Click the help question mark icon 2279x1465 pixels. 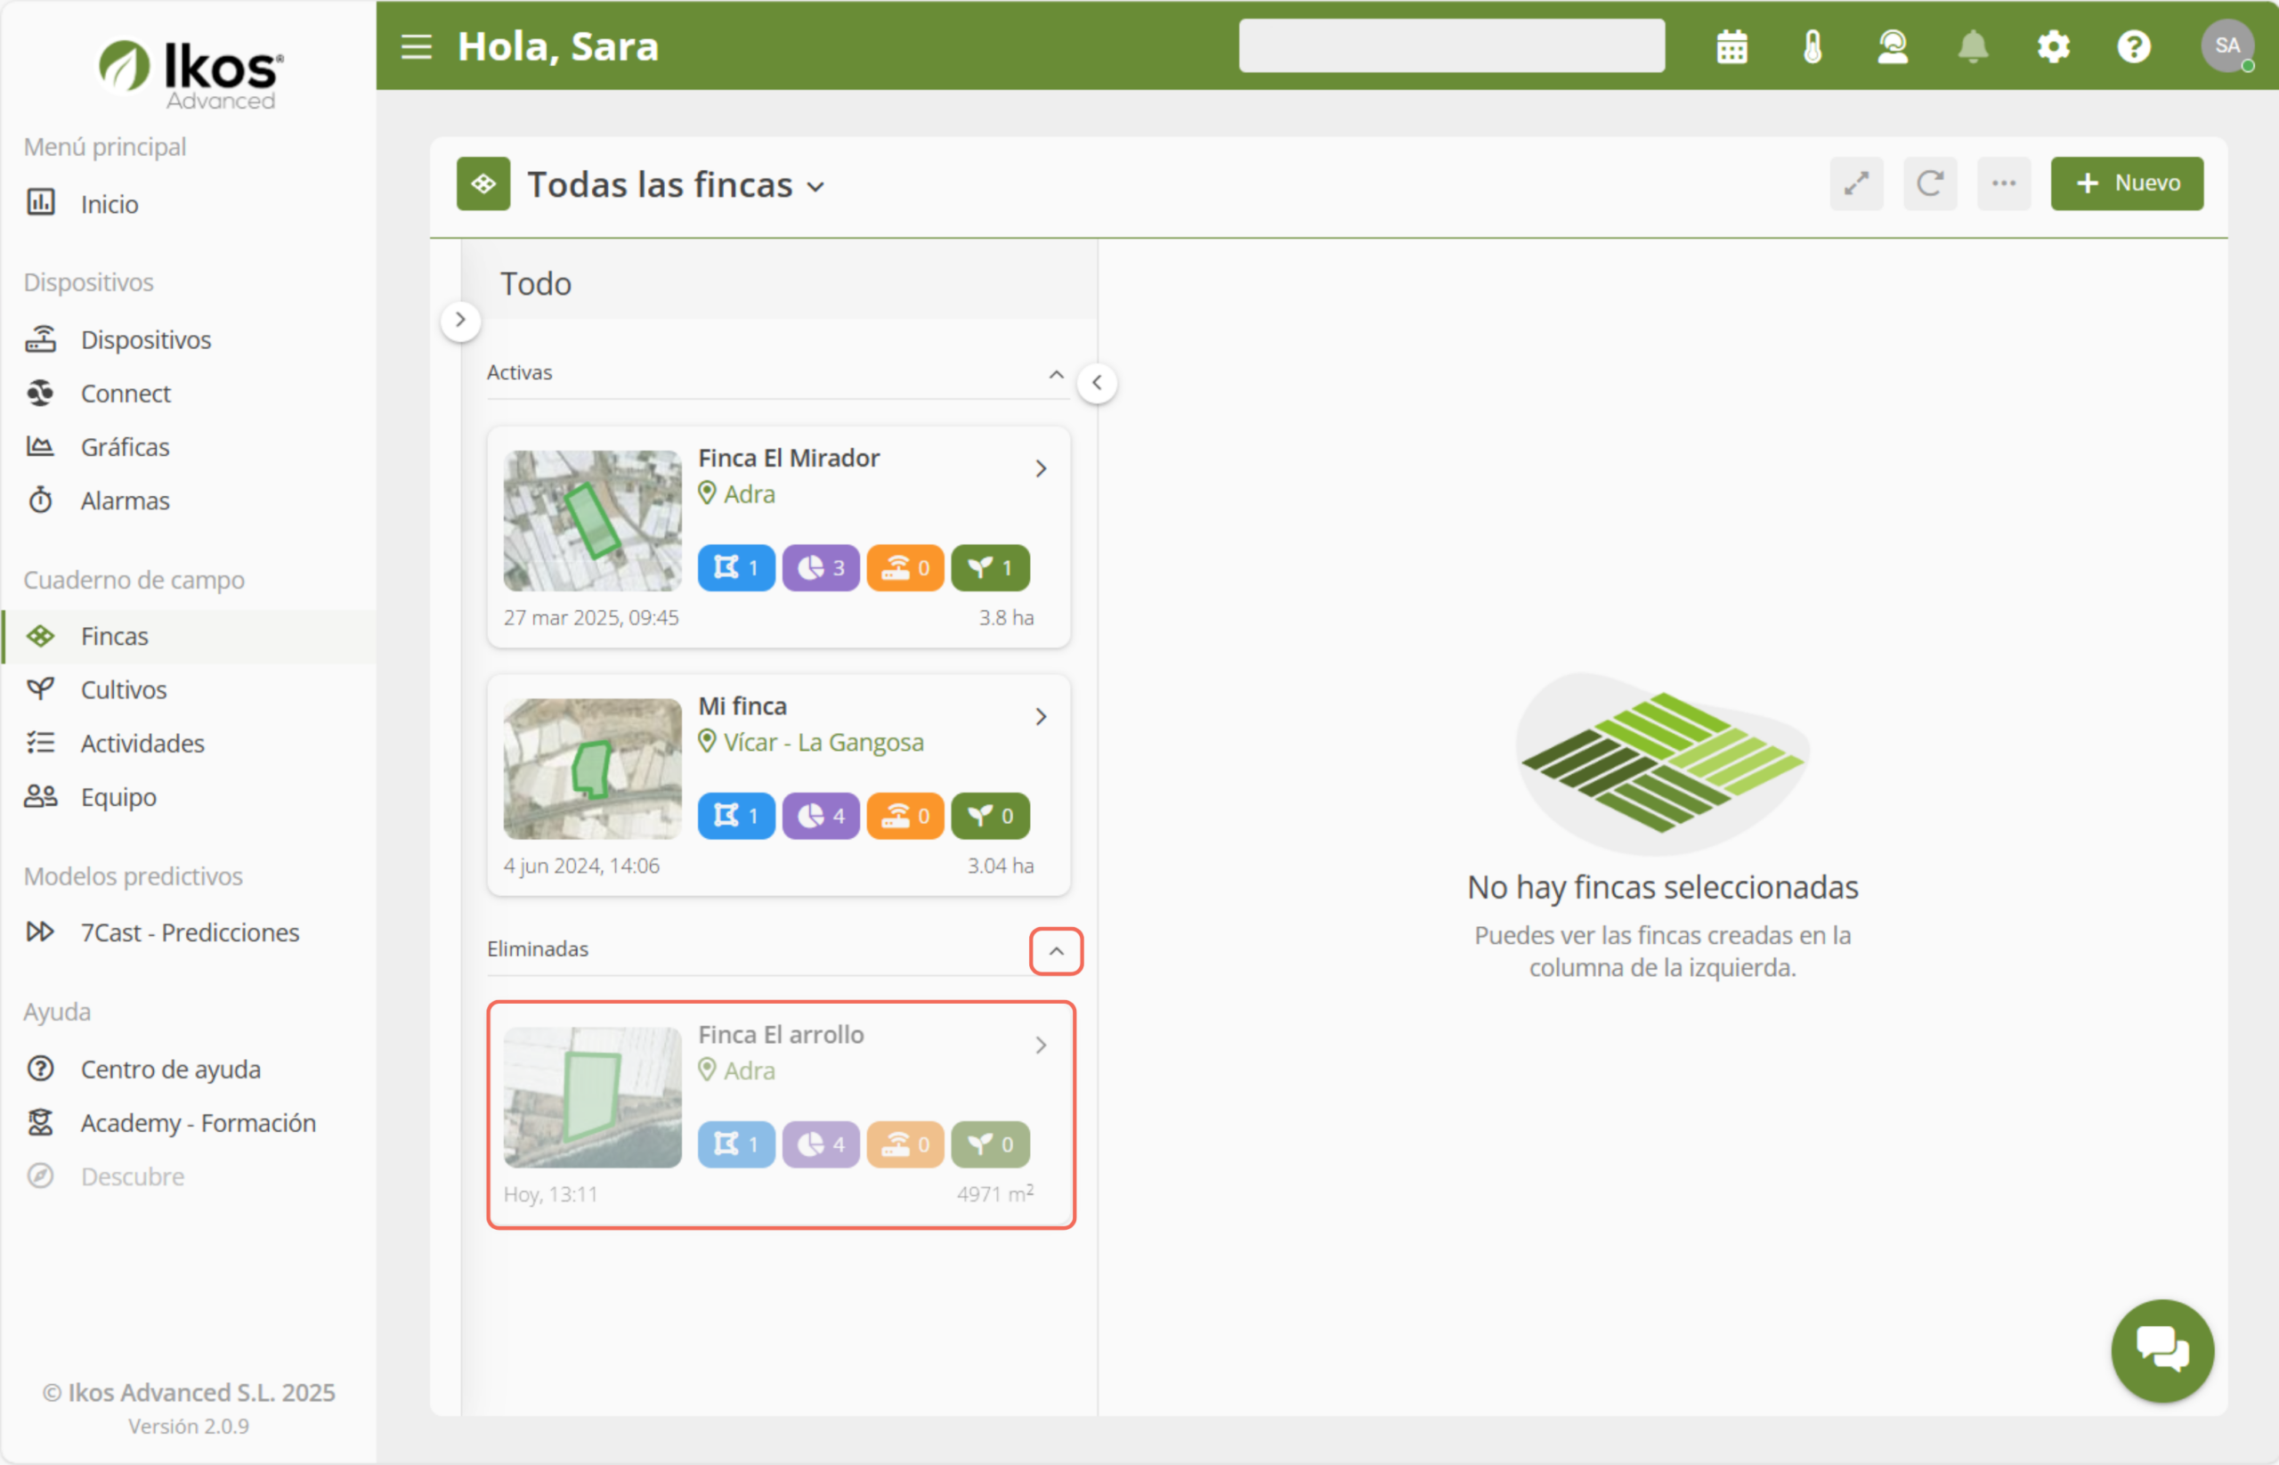click(2134, 46)
